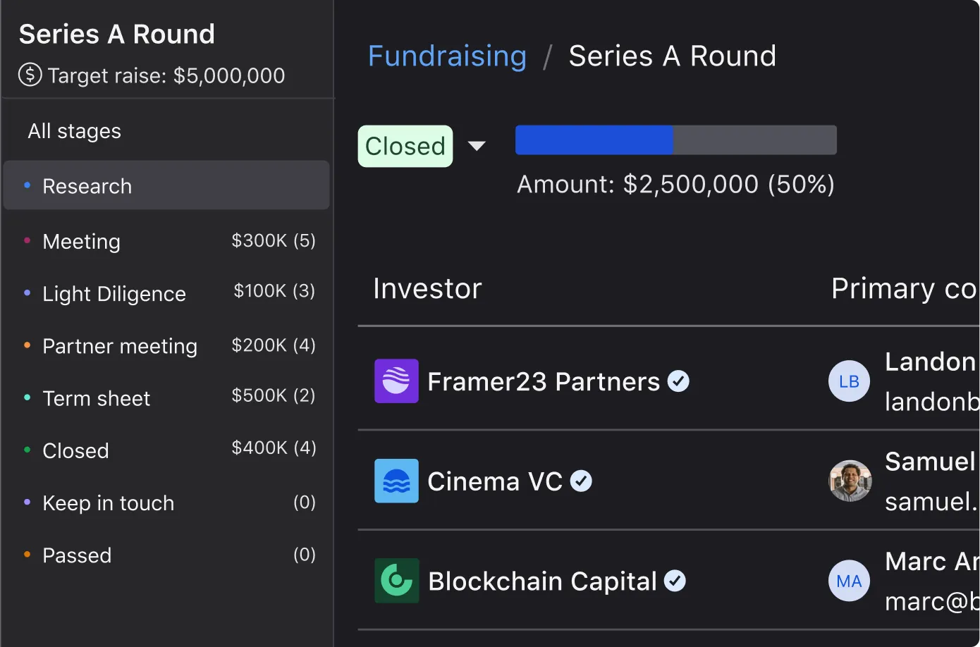This screenshot has height=647, width=980.
Task: Open the Light Diligence stage
Action: tap(114, 294)
